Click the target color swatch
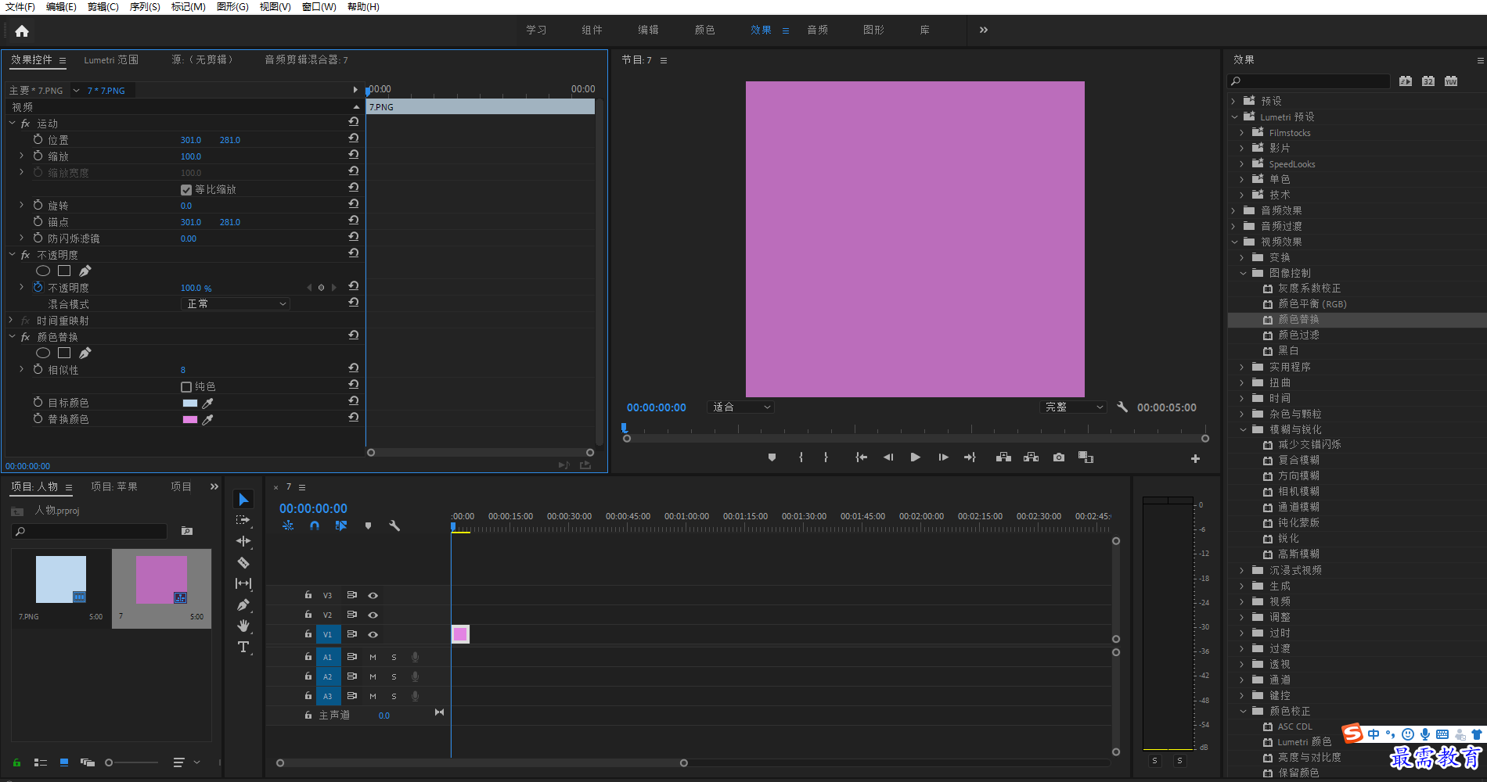The image size is (1487, 782). [x=190, y=404]
